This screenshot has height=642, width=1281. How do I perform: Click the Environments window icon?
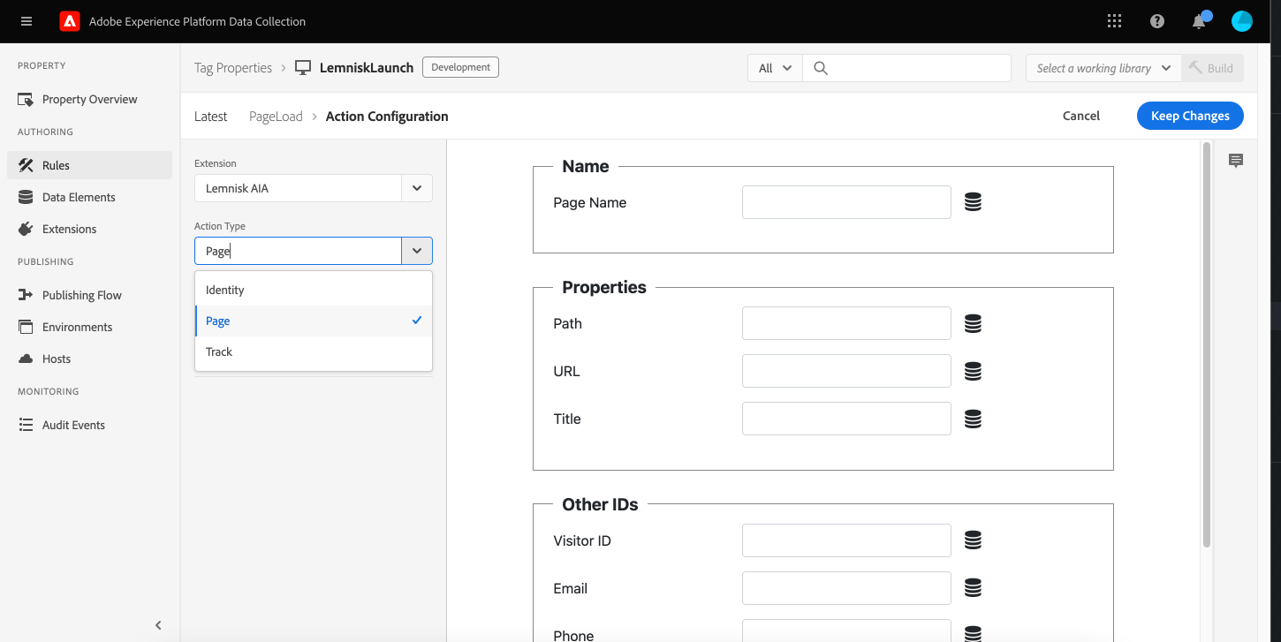click(26, 327)
